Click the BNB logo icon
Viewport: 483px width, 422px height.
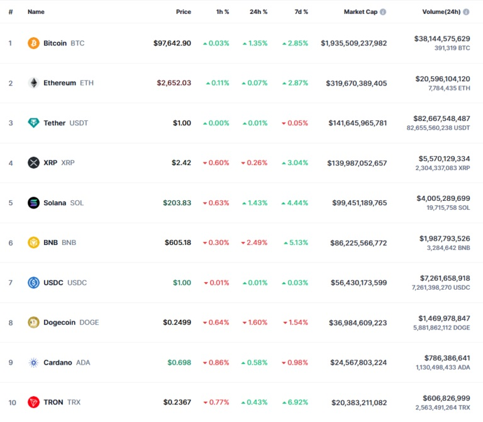(33, 242)
